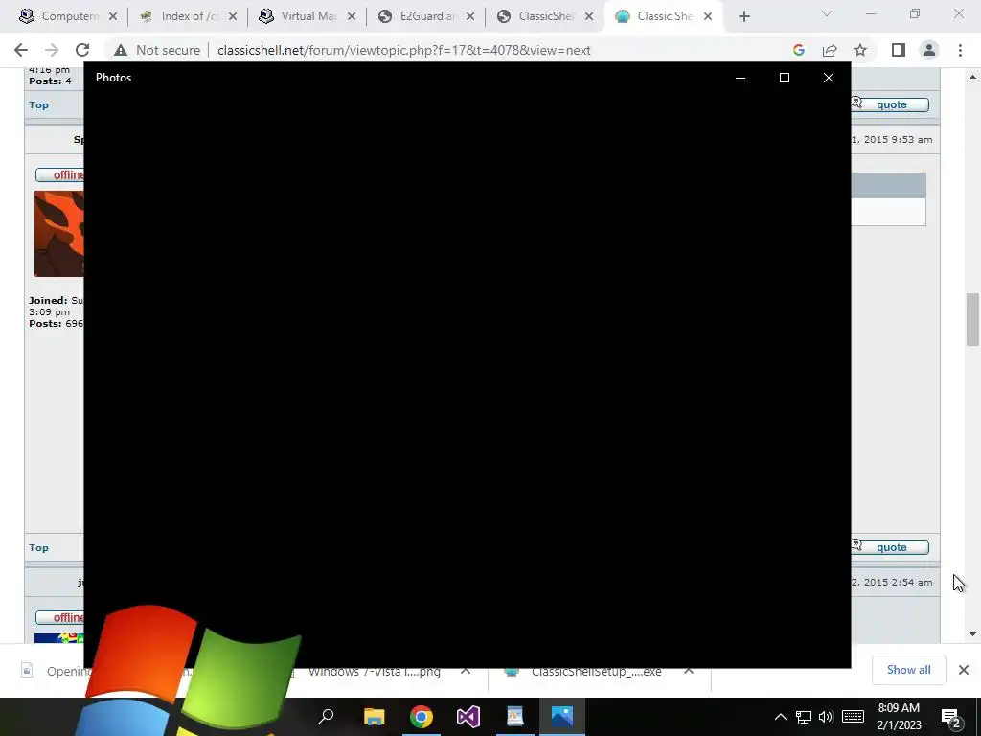Open Visual Studio from taskbar
Image resolution: width=981 pixels, height=736 pixels.
(468, 717)
